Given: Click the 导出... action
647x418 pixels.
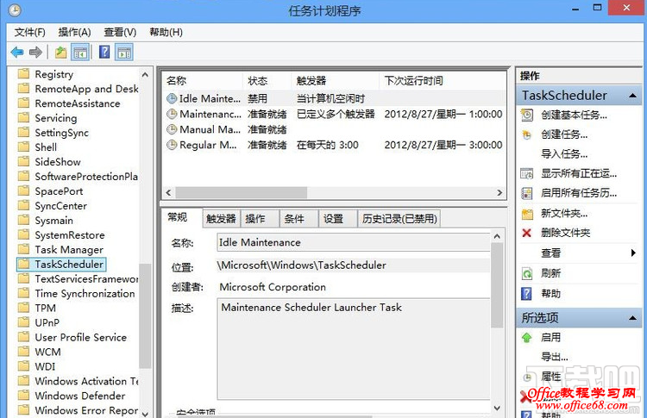Looking at the screenshot, I should (554, 357).
